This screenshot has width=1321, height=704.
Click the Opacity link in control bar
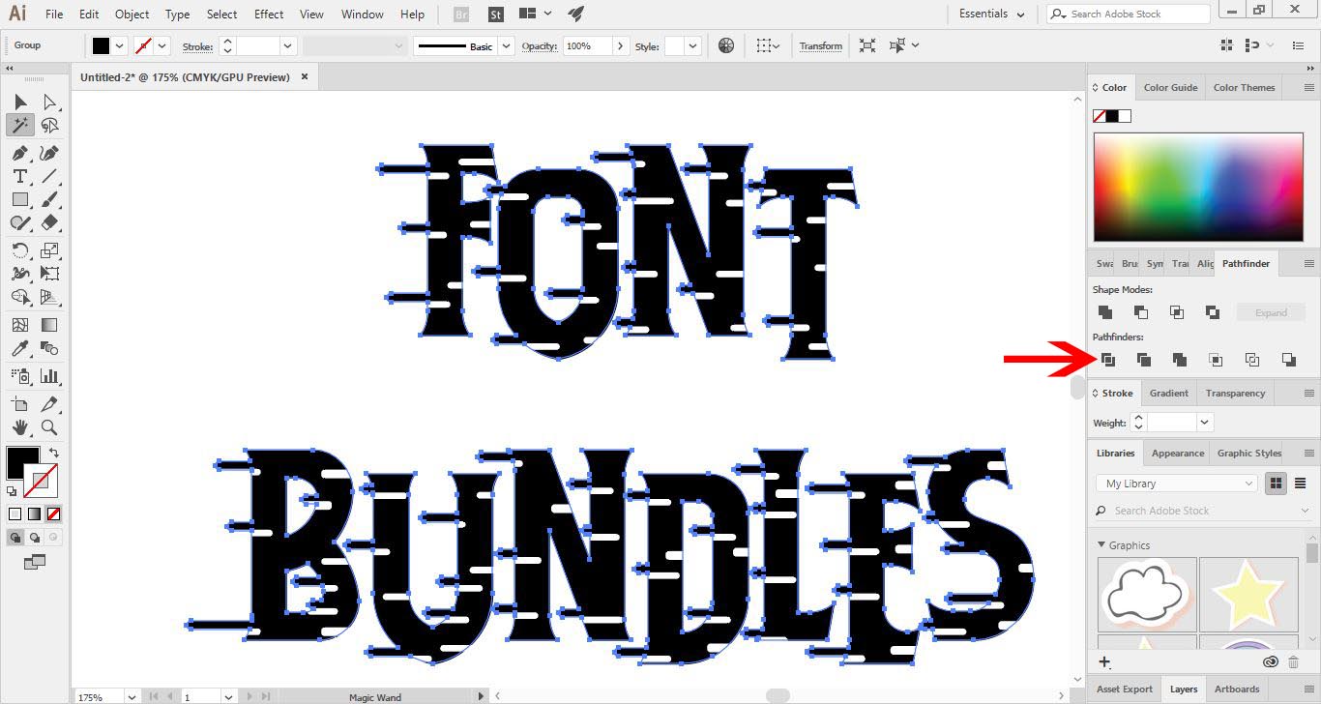(x=539, y=45)
